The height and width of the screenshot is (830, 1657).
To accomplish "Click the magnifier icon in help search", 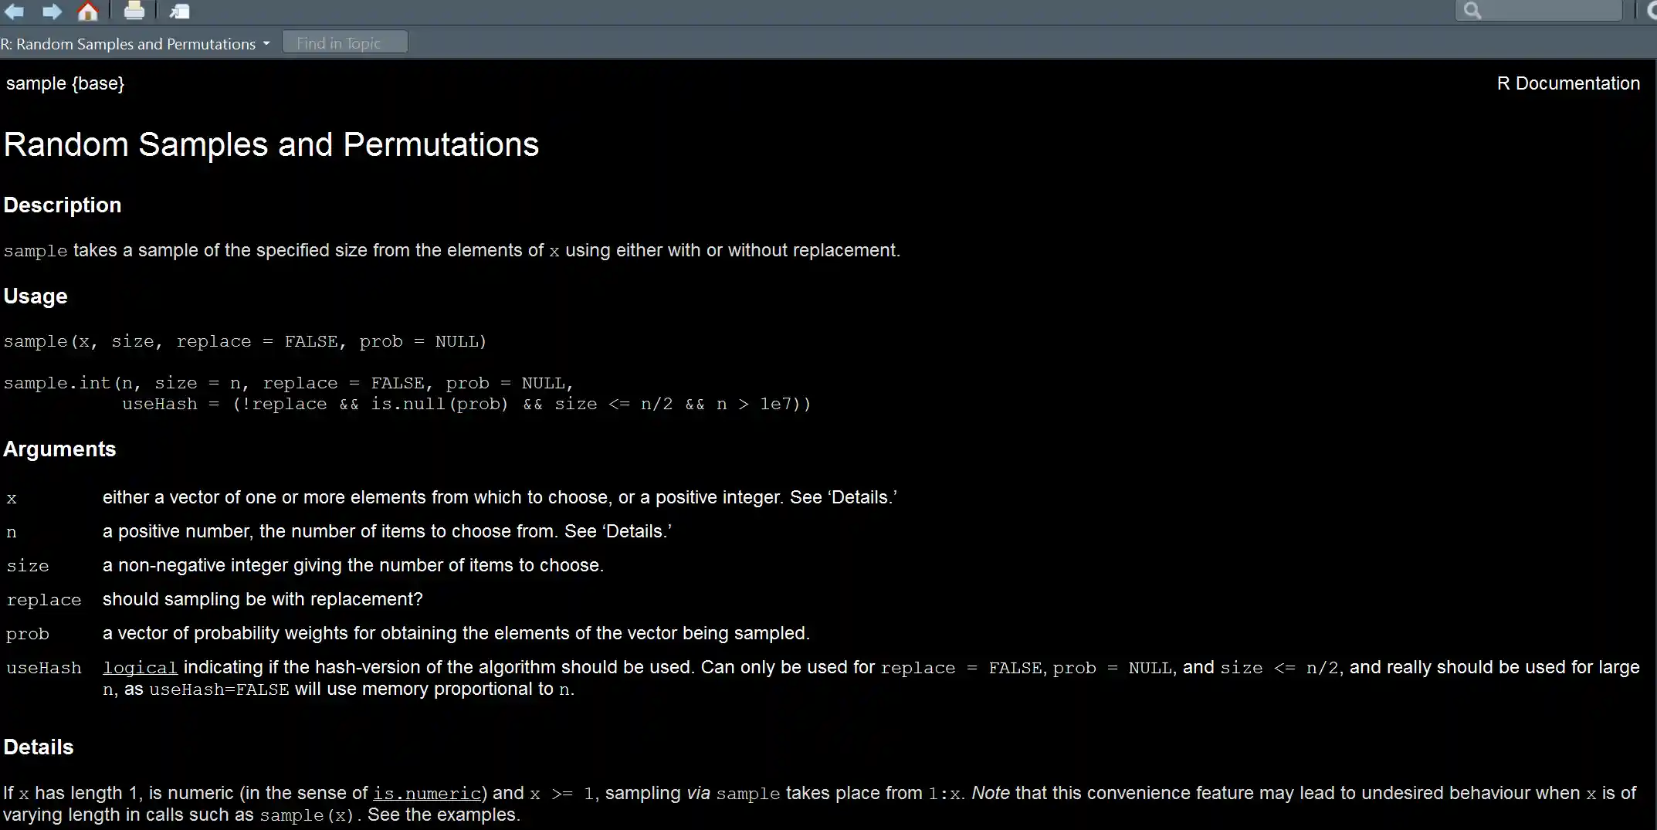I will (1472, 11).
